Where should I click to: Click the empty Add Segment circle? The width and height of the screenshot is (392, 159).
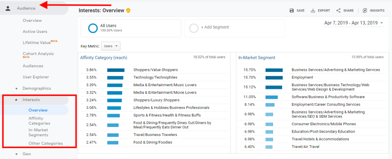(x=194, y=28)
